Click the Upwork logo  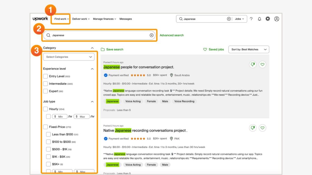[40, 19]
